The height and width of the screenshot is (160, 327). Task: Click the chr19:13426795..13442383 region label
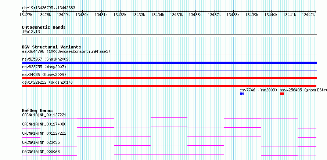(48, 8)
